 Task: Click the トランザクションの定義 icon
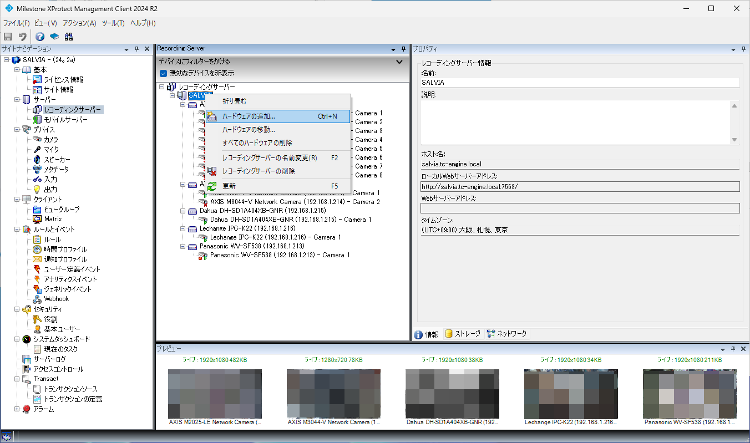[x=37, y=399]
